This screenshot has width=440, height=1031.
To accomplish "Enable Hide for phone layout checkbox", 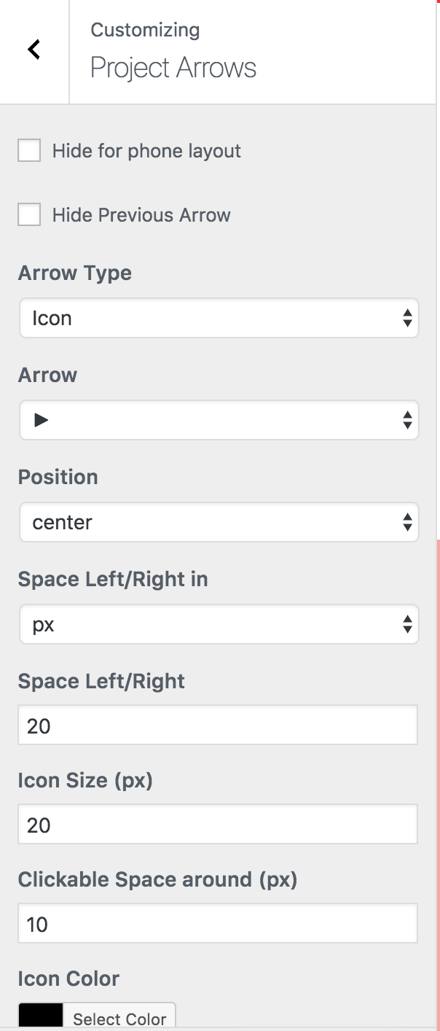I will point(29,151).
